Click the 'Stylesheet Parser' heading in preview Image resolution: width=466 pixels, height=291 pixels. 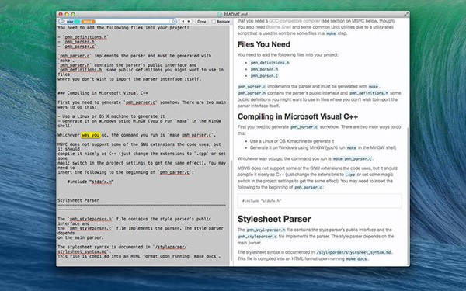(274, 219)
